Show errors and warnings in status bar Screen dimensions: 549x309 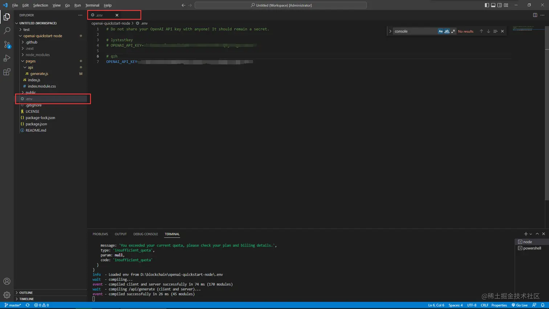tap(41, 305)
